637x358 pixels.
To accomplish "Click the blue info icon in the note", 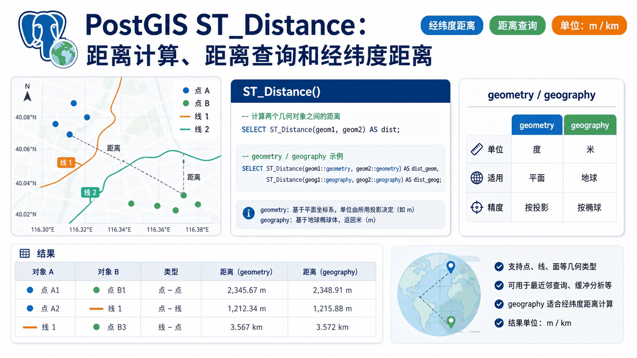I will coord(248,213).
